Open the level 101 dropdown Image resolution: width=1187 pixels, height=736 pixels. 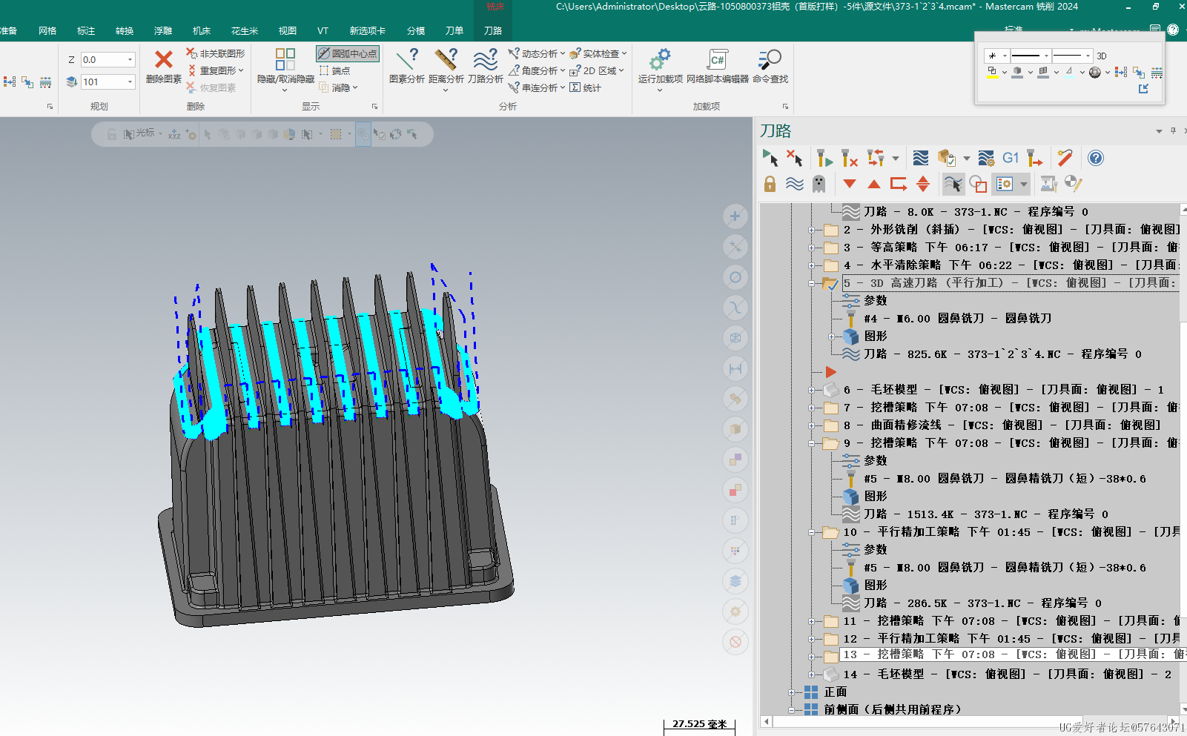pyautogui.click(x=130, y=82)
